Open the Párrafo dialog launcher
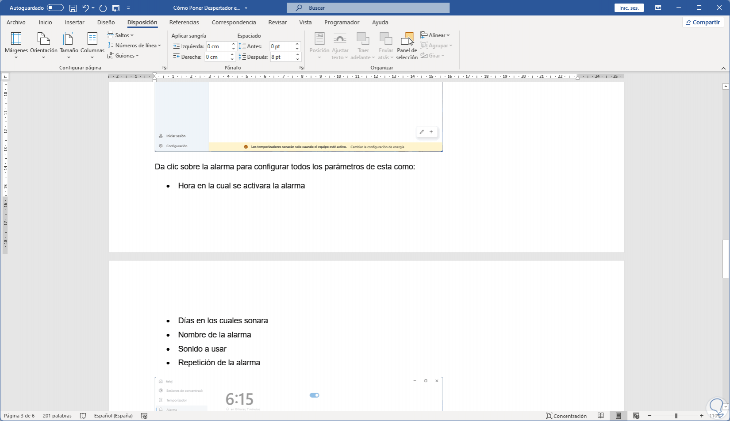 (x=302, y=68)
